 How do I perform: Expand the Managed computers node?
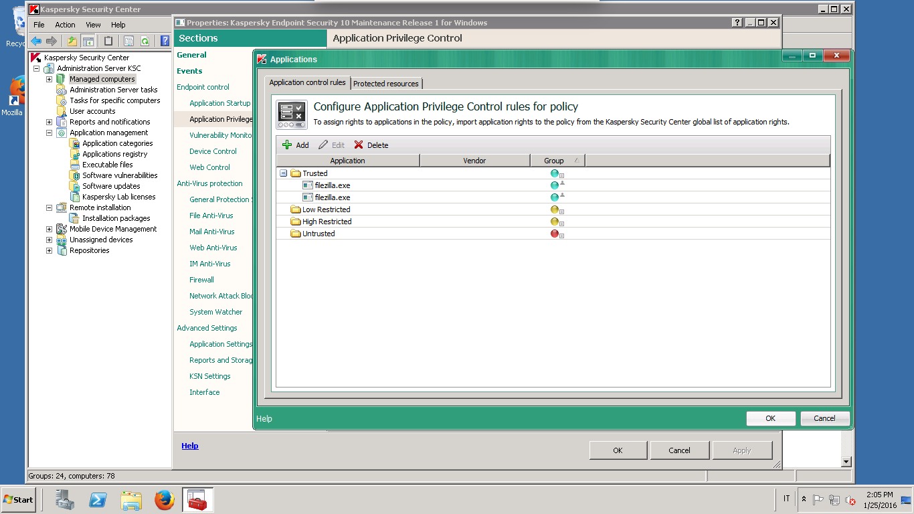(49, 79)
